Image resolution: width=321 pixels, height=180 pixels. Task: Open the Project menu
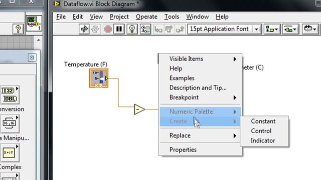tap(119, 16)
